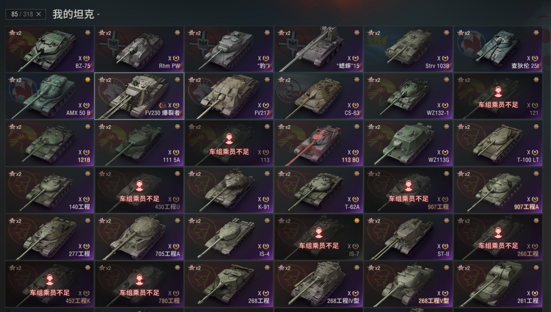Click the orange token icon on IS-7 card
Screen dimensions: 551x312
click(357, 220)
